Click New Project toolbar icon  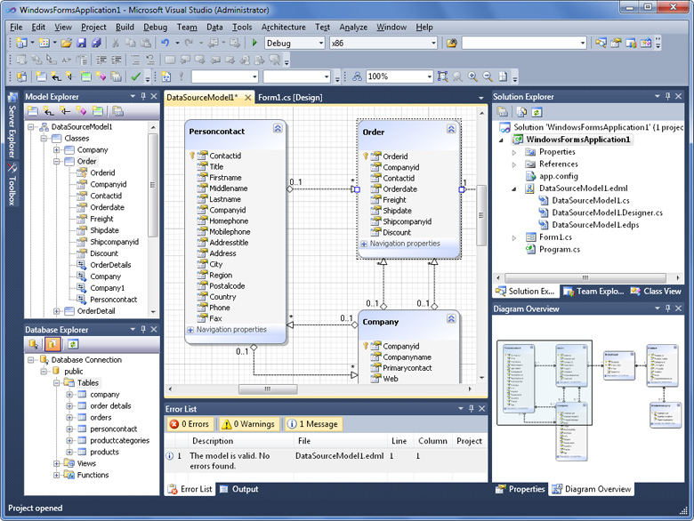point(21,43)
